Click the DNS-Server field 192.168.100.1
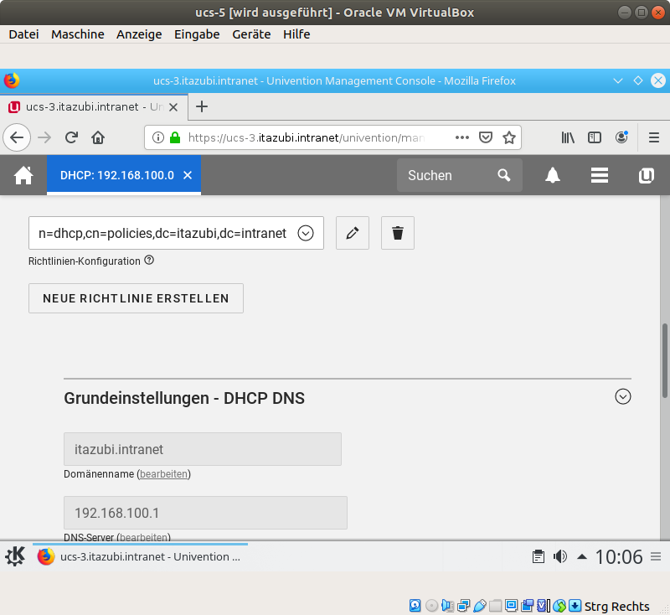The image size is (670, 615). pos(205,513)
